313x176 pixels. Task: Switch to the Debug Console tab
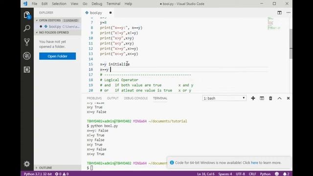[136, 98]
